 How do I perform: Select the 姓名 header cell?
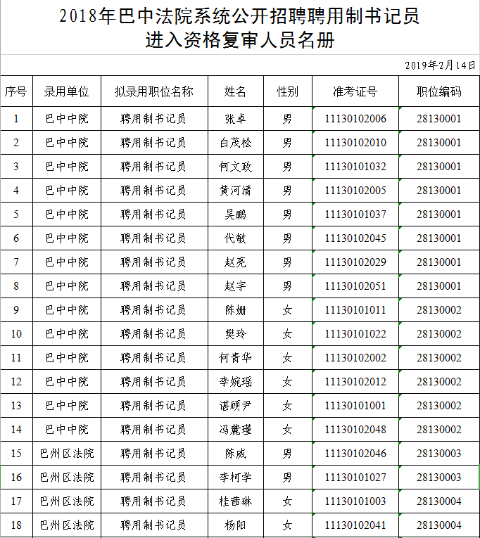tap(235, 91)
